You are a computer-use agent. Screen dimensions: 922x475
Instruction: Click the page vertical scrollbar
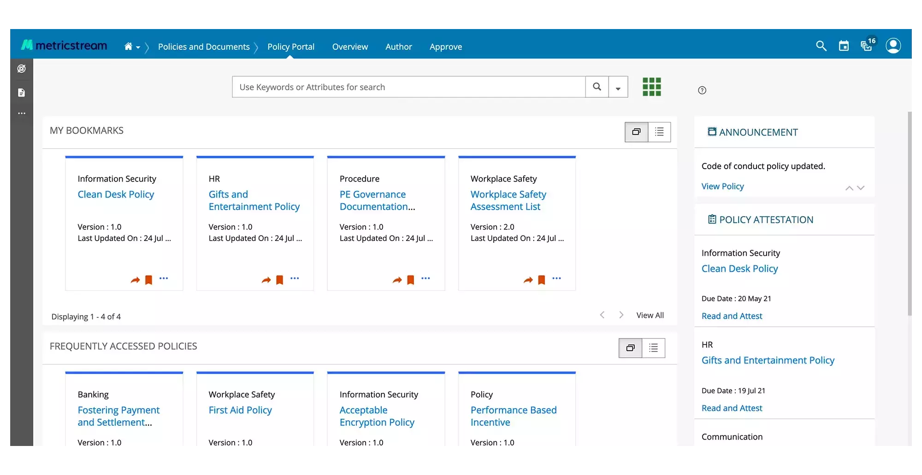[x=909, y=213]
